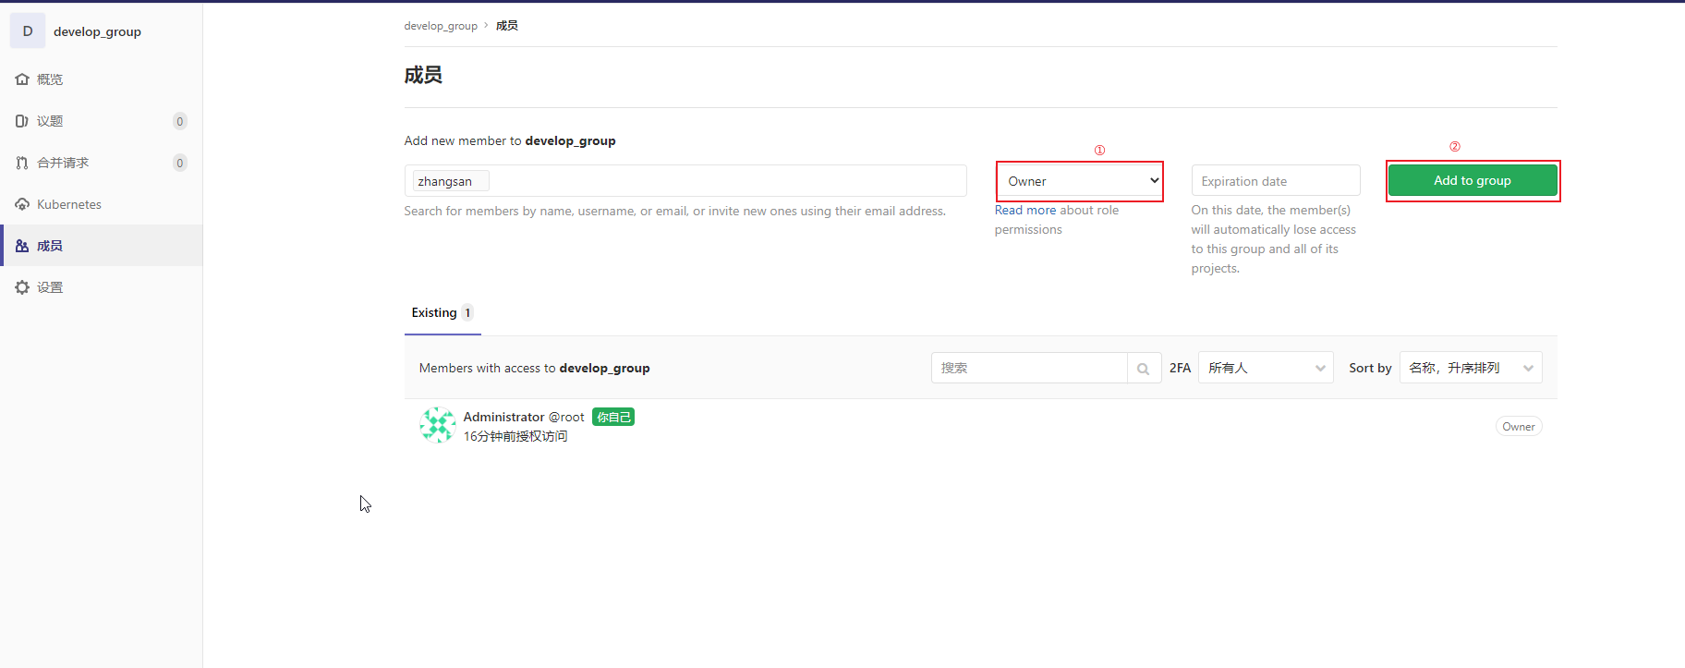The image size is (1685, 668).
Task: Open merge requests (合并请求) icon
Action: [22, 163]
